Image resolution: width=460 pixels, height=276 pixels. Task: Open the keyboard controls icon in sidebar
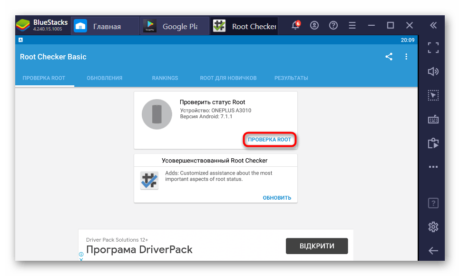click(x=433, y=119)
